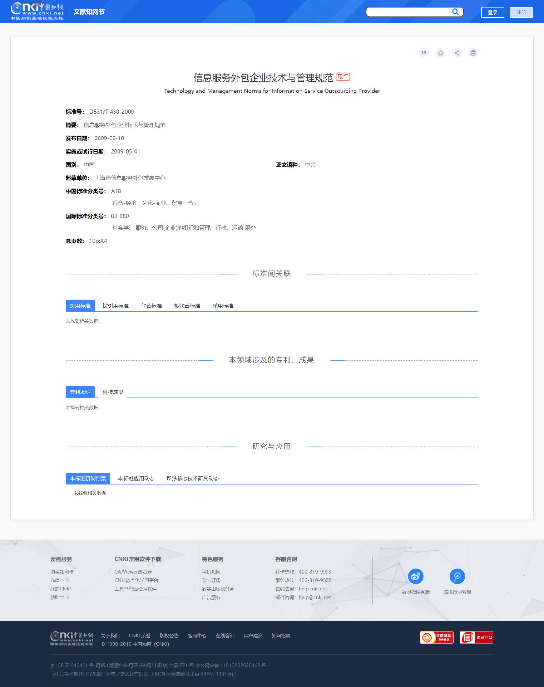Select the 采用标准 tab
This screenshot has width=544, height=687.
coord(223,306)
